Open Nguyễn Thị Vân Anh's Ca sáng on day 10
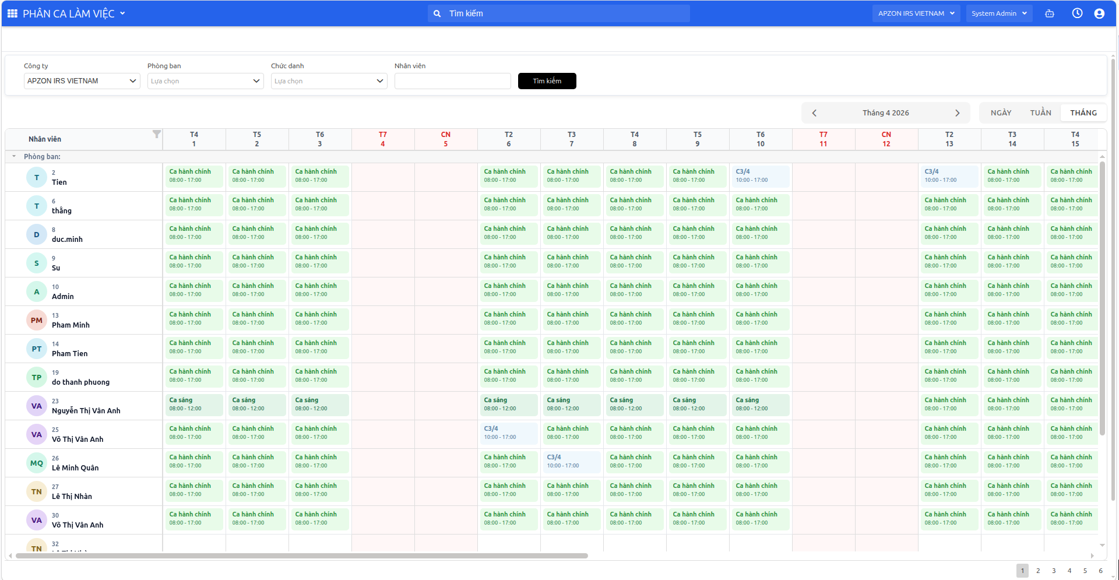This screenshot has width=1119, height=580. click(761, 405)
